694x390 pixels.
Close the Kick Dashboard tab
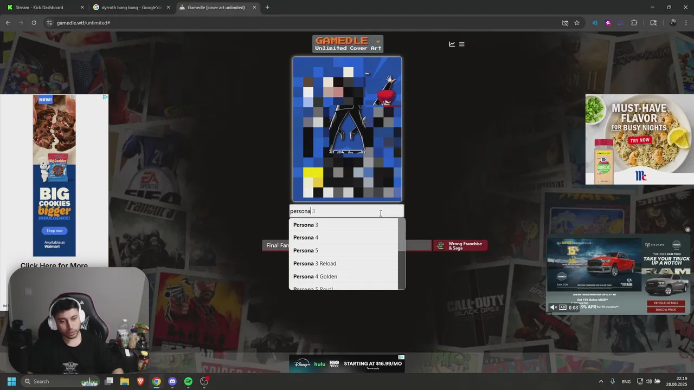(x=82, y=8)
